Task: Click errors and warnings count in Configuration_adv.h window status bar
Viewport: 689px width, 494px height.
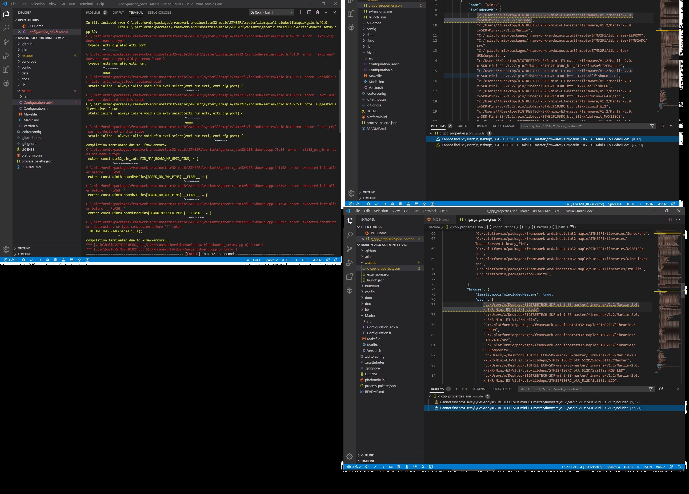Action: pyautogui.click(x=11, y=260)
